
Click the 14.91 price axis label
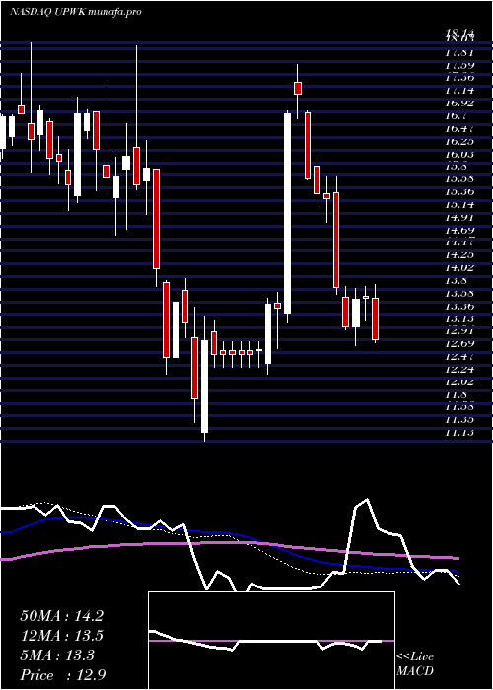click(459, 218)
